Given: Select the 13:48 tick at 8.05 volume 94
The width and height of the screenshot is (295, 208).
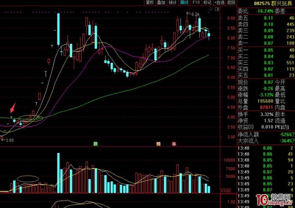Looking at the screenshot, I should coord(266,160).
